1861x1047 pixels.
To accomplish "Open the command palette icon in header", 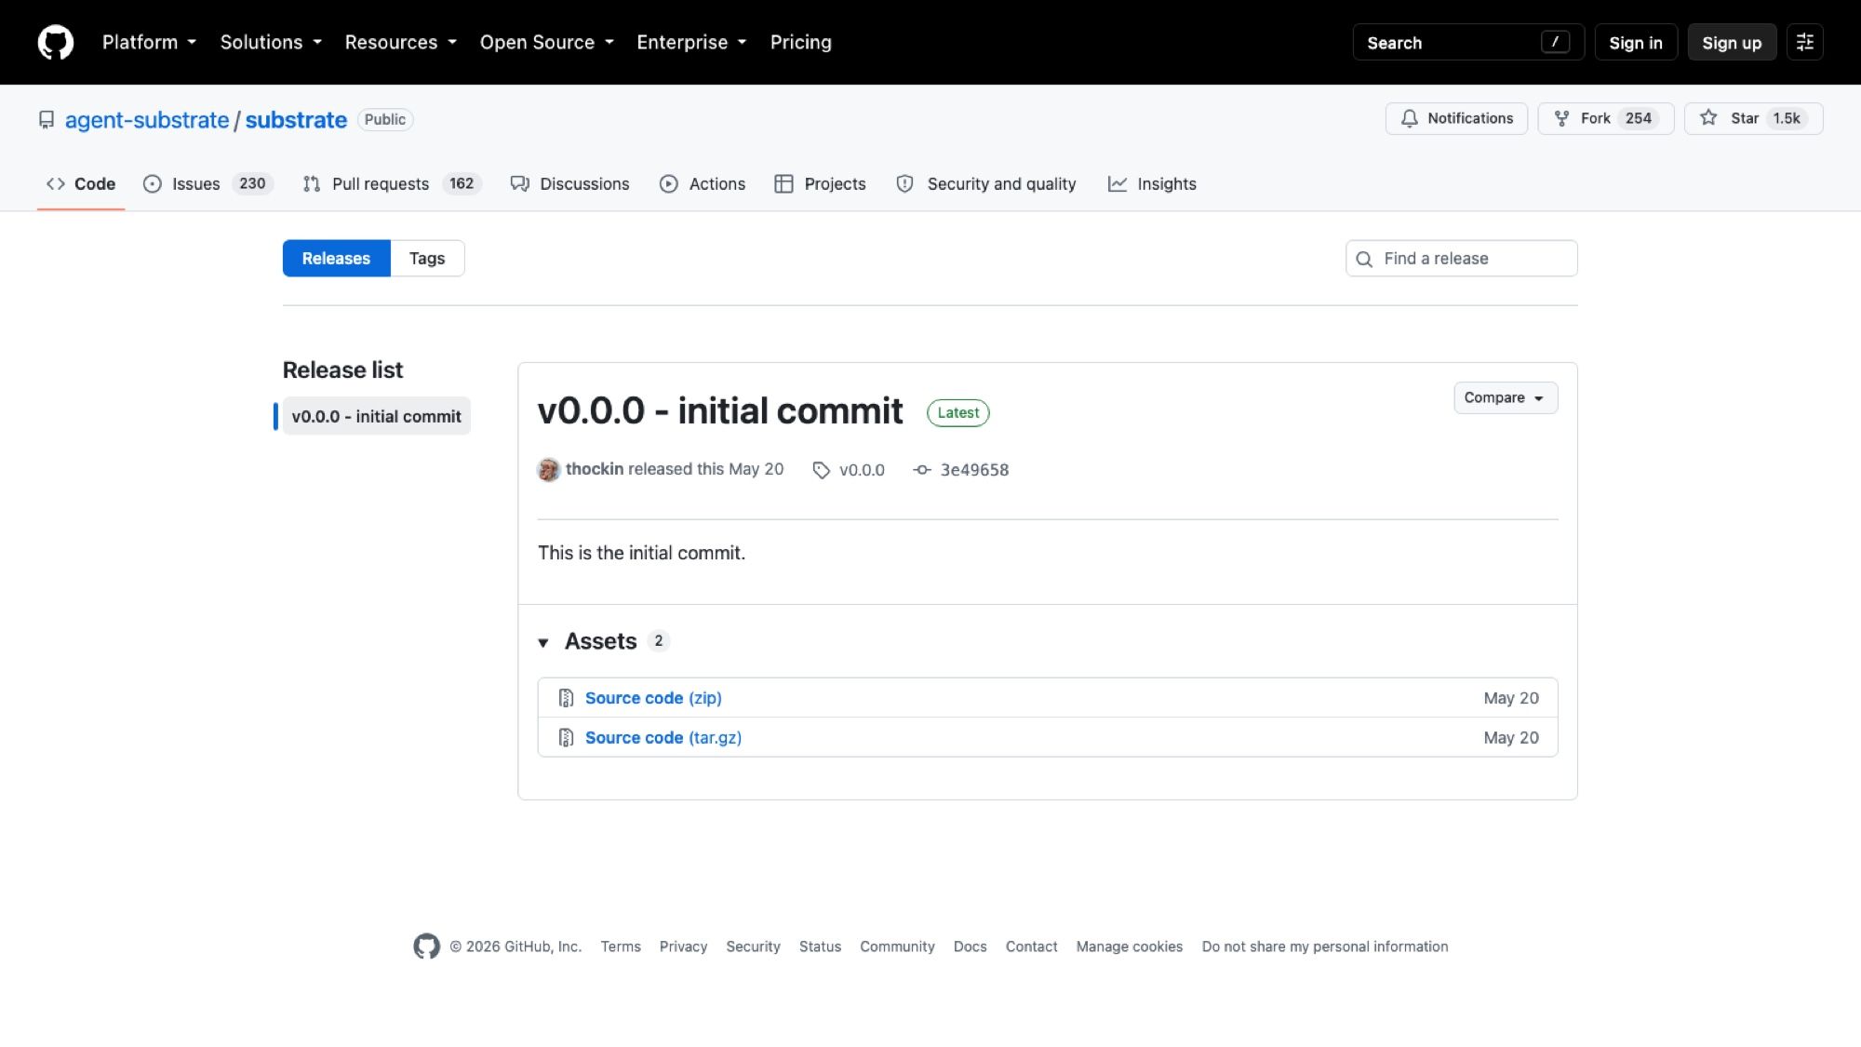I will pos(1804,42).
